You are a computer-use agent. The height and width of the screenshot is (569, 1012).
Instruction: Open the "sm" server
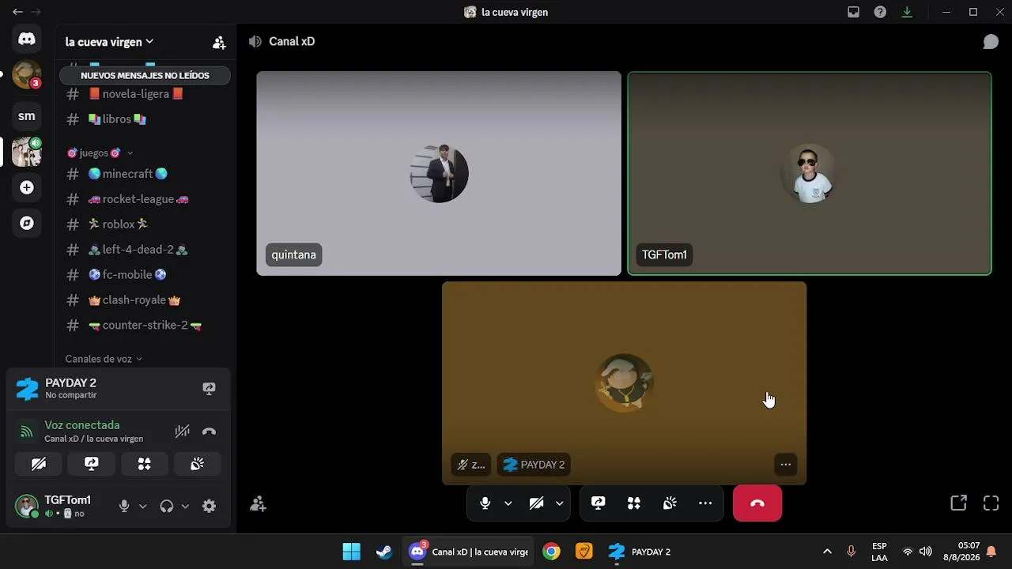[x=27, y=116]
